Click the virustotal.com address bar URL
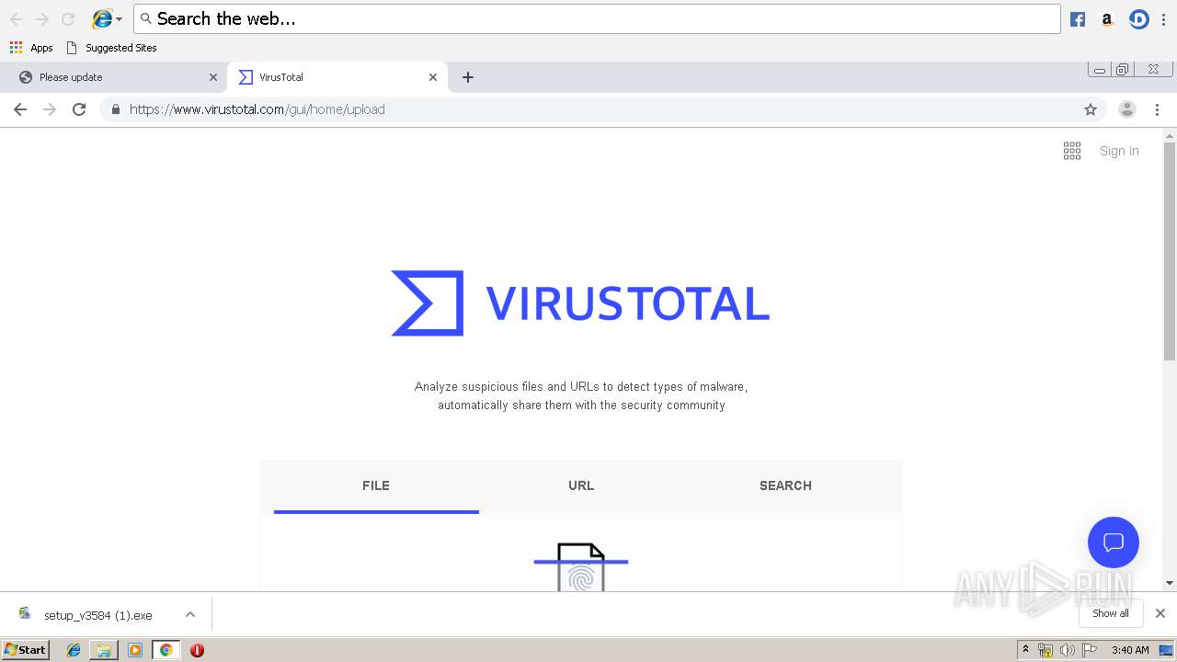The width and height of the screenshot is (1177, 662). point(257,109)
